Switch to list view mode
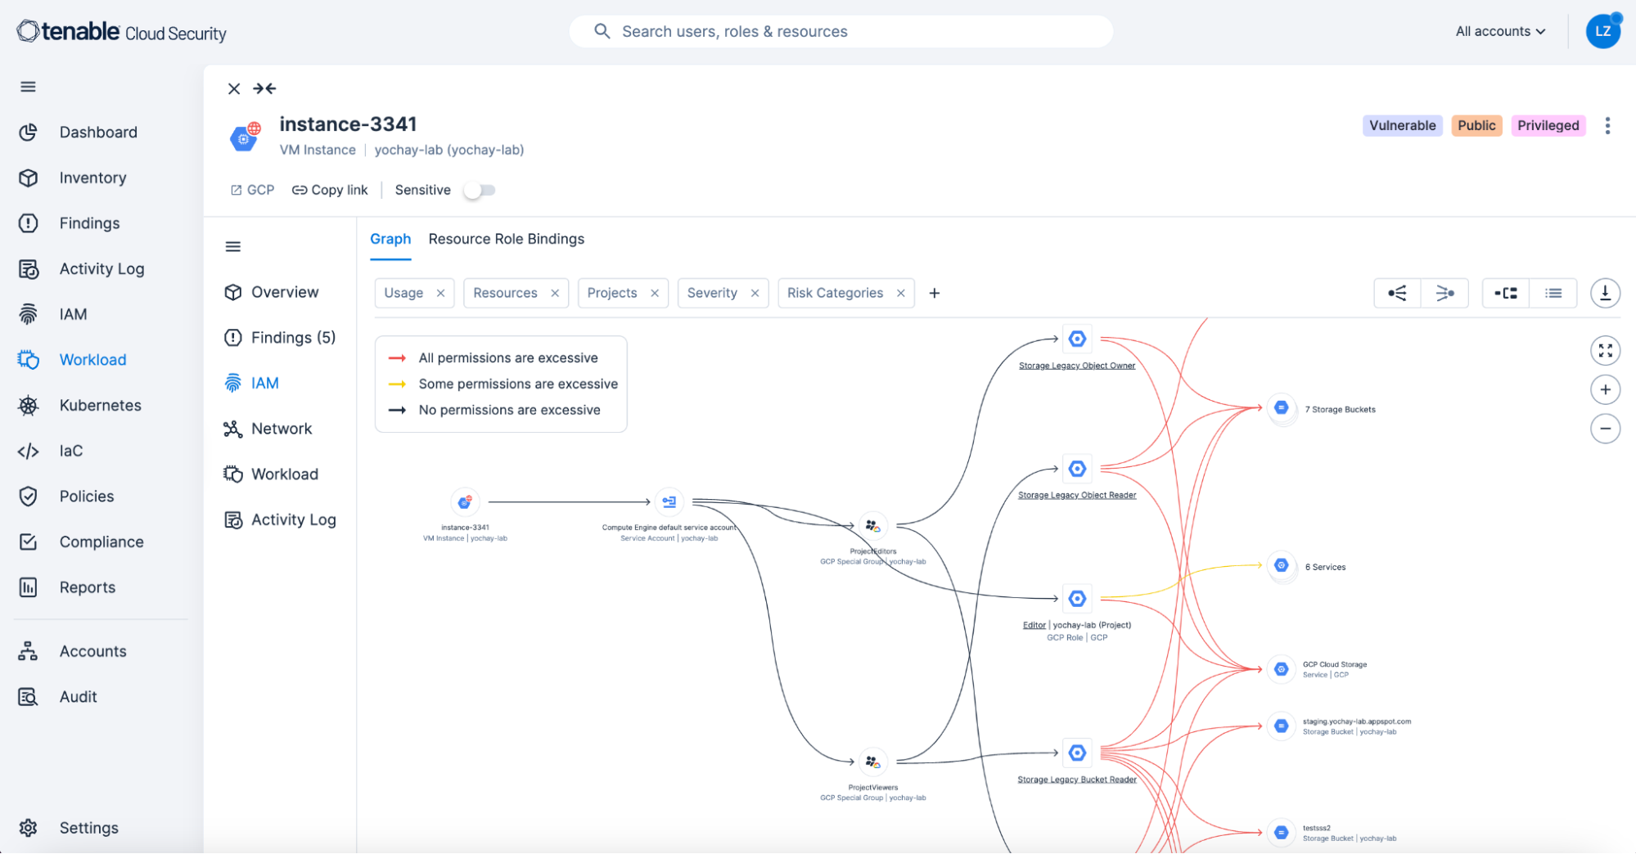 [x=1553, y=293]
